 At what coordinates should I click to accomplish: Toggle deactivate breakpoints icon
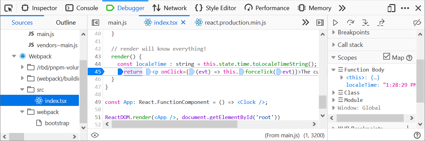417,23
